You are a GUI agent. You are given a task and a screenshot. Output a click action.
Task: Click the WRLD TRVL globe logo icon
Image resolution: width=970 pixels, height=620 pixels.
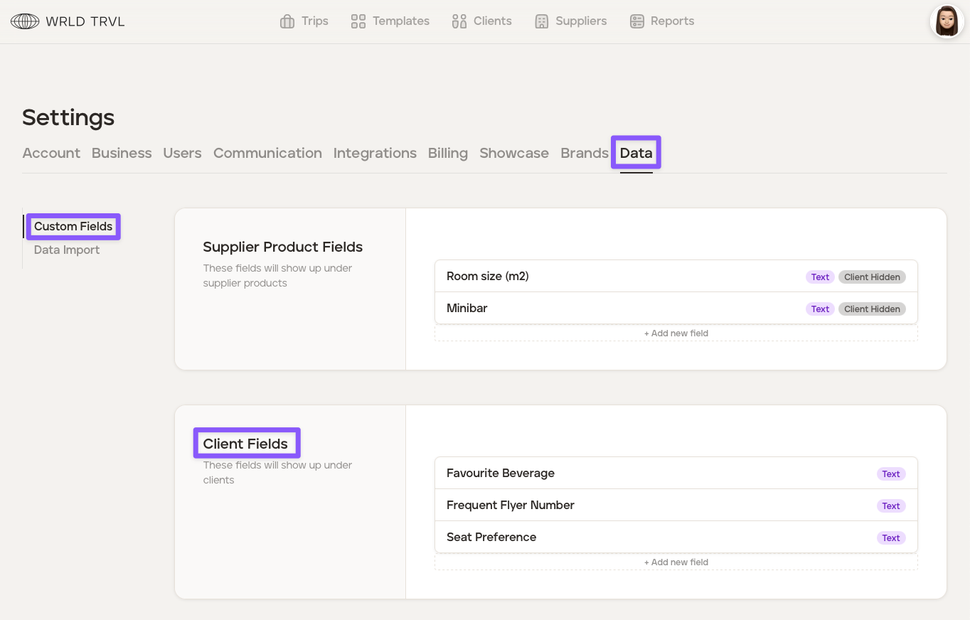25,21
